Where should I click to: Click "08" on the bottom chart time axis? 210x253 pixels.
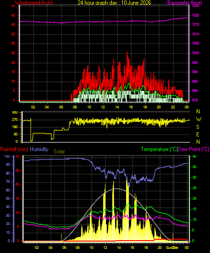point(77,247)
